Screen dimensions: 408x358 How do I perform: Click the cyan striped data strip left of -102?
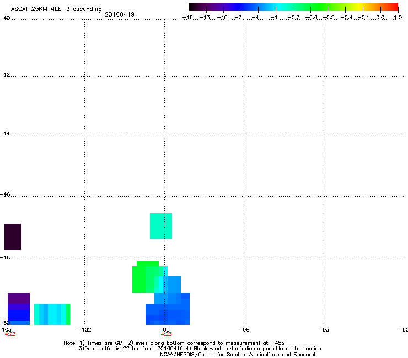click(x=52, y=314)
